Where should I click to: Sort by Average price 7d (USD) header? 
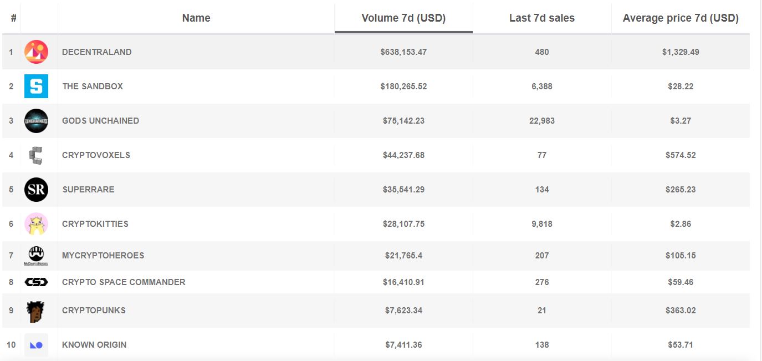[681, 18]
